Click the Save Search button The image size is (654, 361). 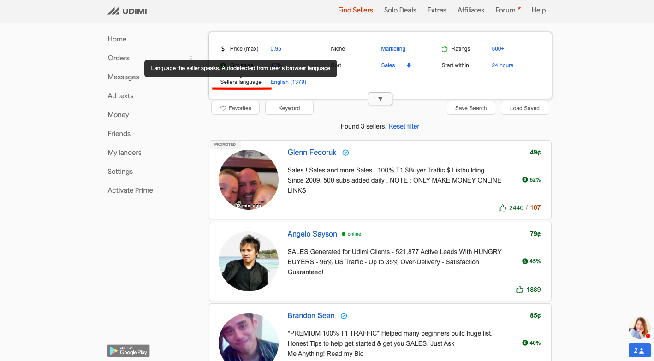(x=470, y=108)
